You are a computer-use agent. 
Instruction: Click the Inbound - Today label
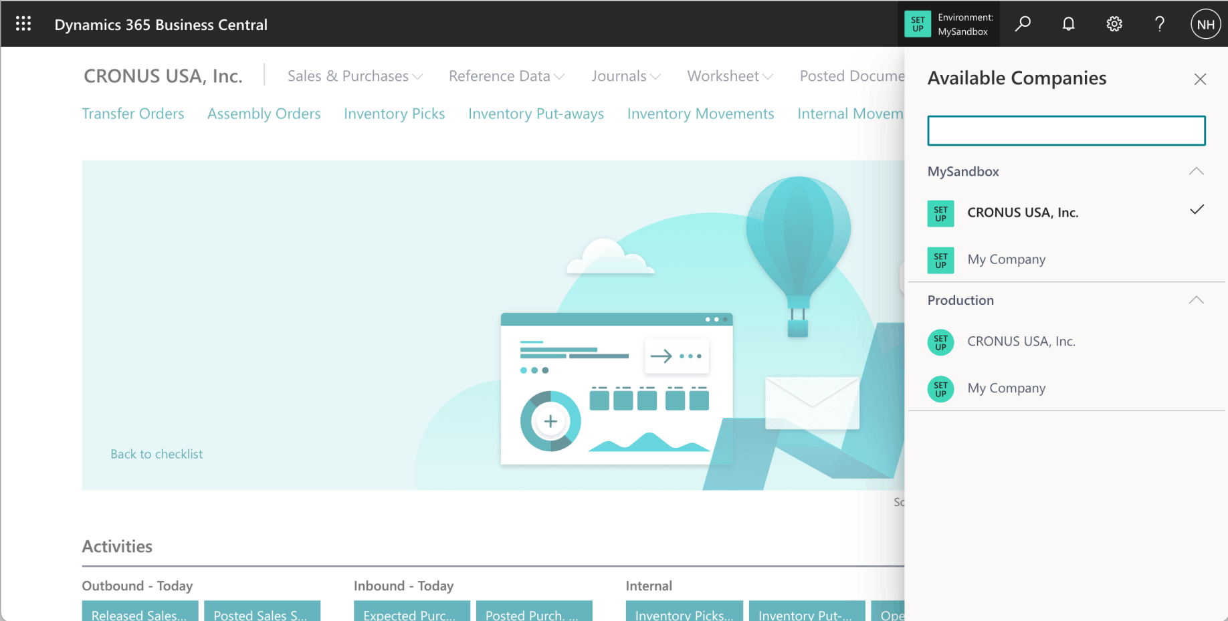[403, 586]
